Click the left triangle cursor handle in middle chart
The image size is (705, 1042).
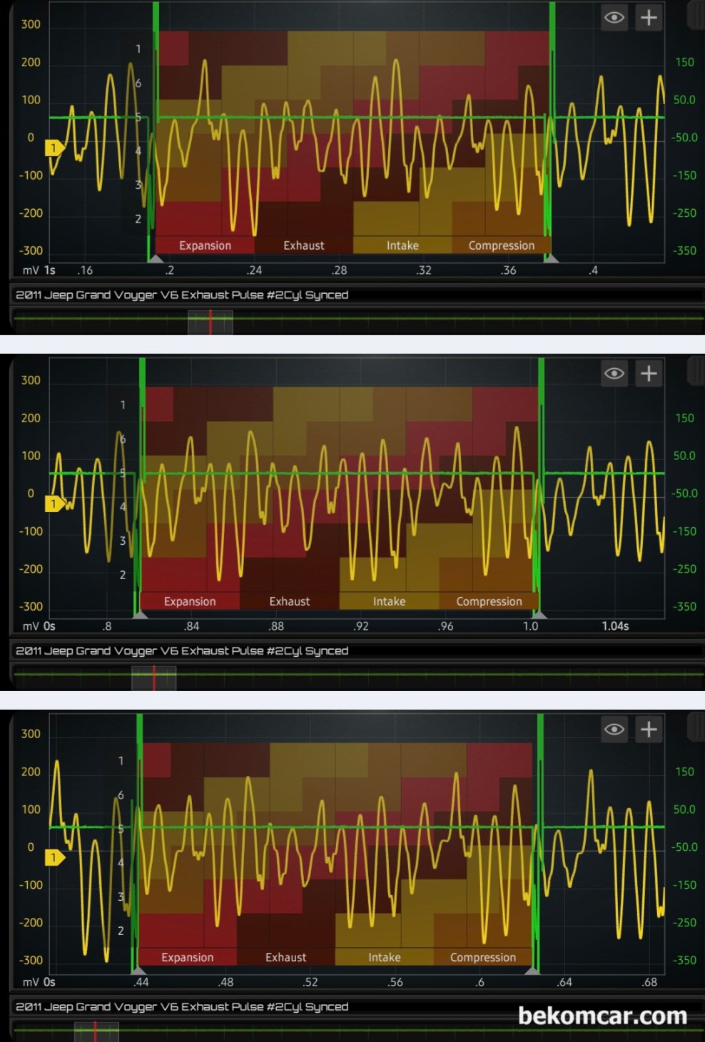pos(141,614)
